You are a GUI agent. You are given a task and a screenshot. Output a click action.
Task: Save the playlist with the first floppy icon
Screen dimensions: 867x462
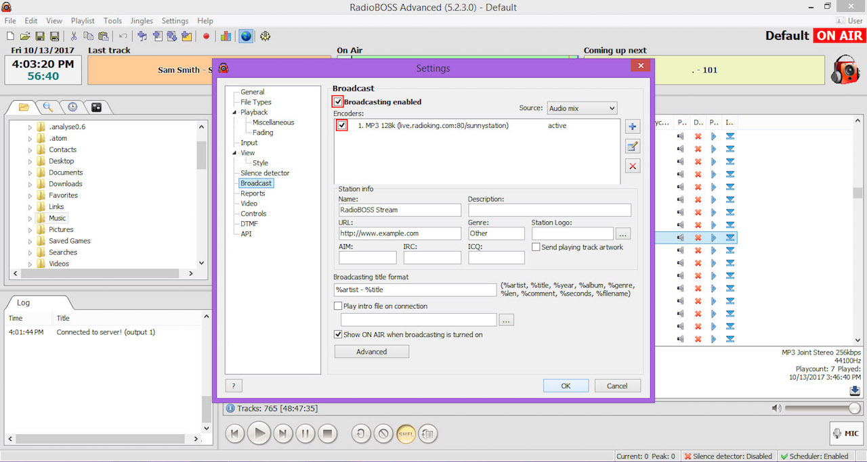(x=40, y=36)
